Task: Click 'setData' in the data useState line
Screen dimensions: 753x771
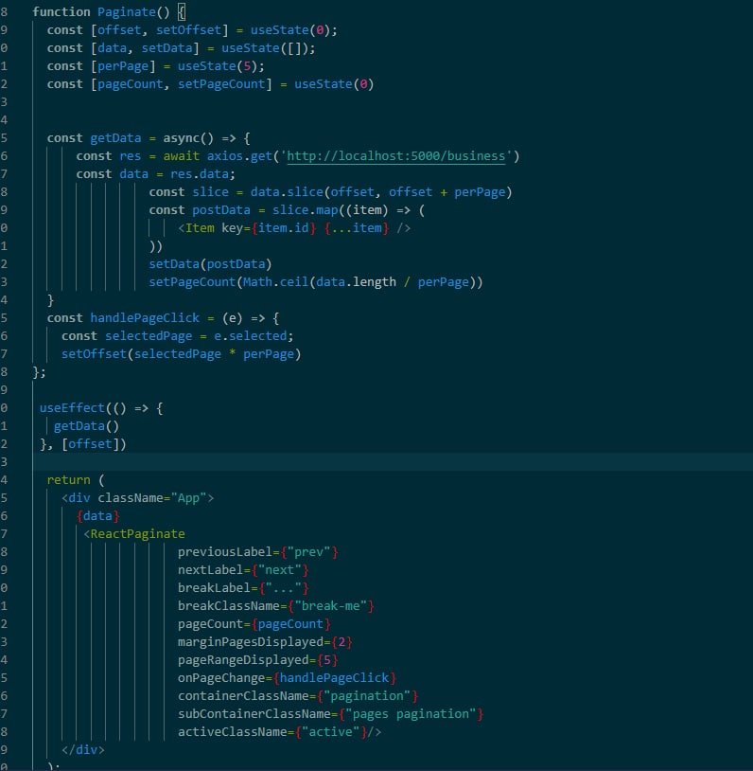Action: click(x=167, y=48)
